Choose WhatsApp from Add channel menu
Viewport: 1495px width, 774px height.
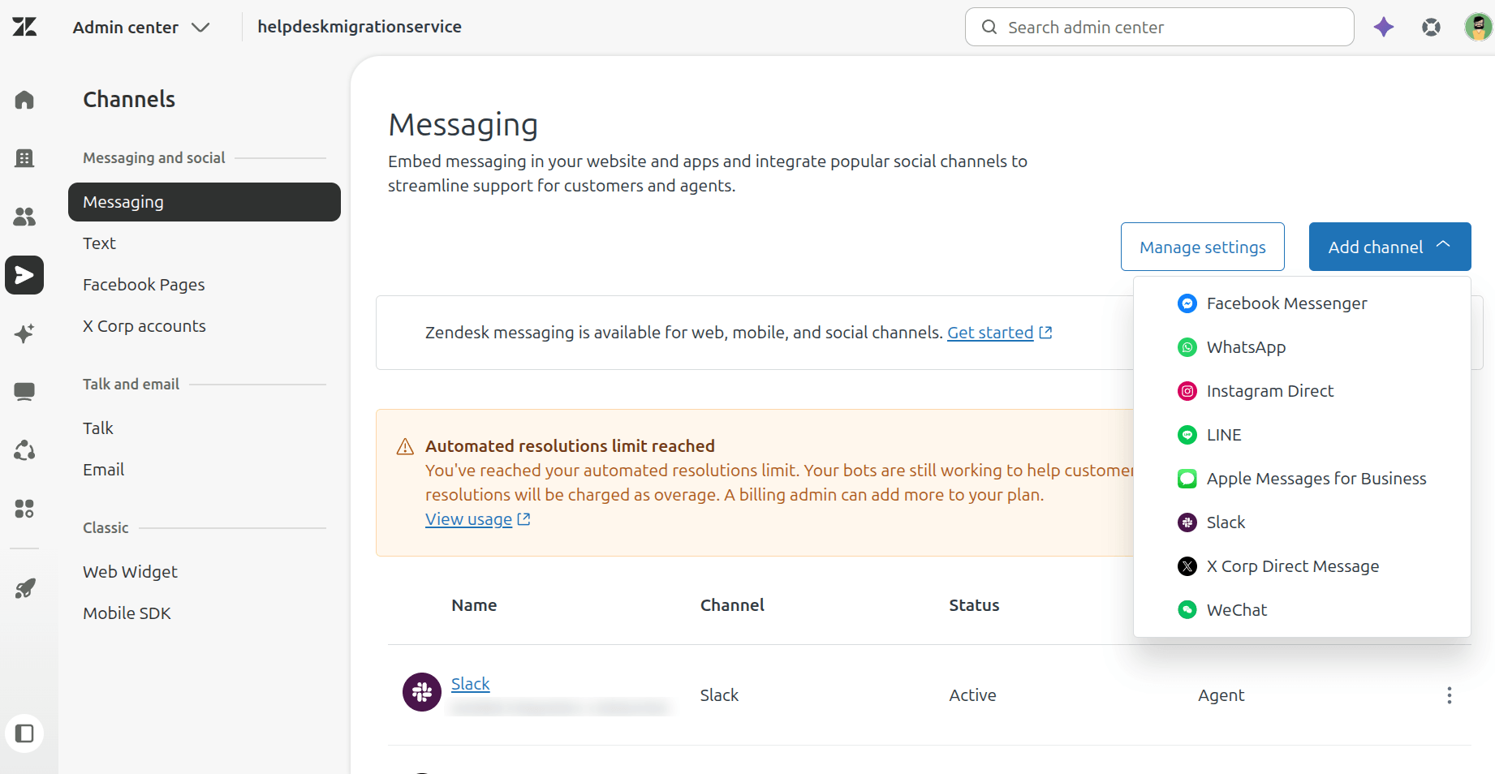pyautogui.click(x=1302, y=347)
